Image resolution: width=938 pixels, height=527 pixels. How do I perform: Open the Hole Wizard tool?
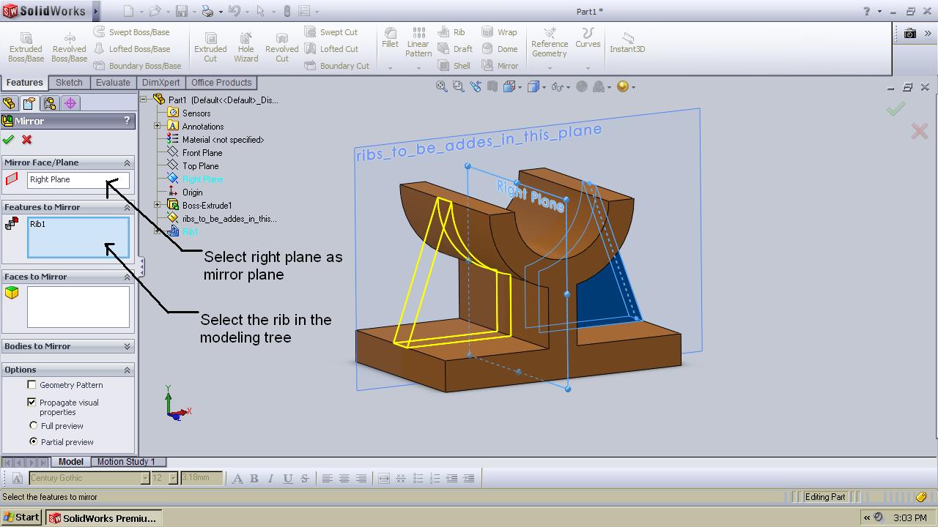(x=245, y=48)
